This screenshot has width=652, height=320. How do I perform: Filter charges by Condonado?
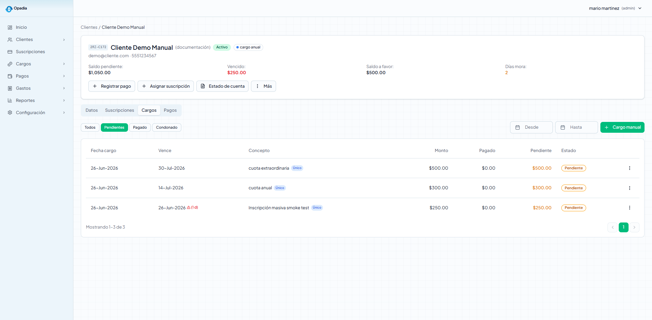pos(167,127)
